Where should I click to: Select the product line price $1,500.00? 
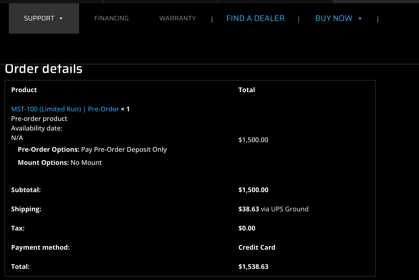253,140
